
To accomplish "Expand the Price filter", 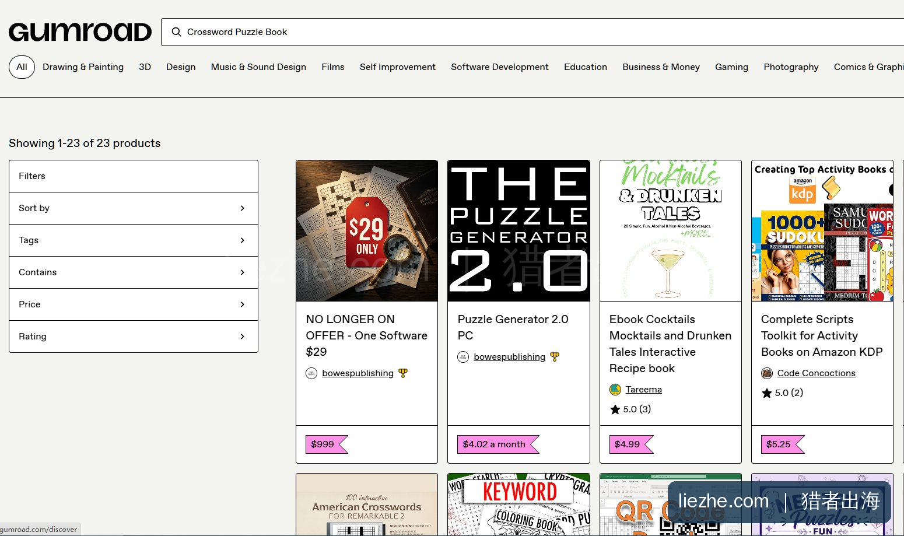I will pyautogui.click(x=134, y=304).
